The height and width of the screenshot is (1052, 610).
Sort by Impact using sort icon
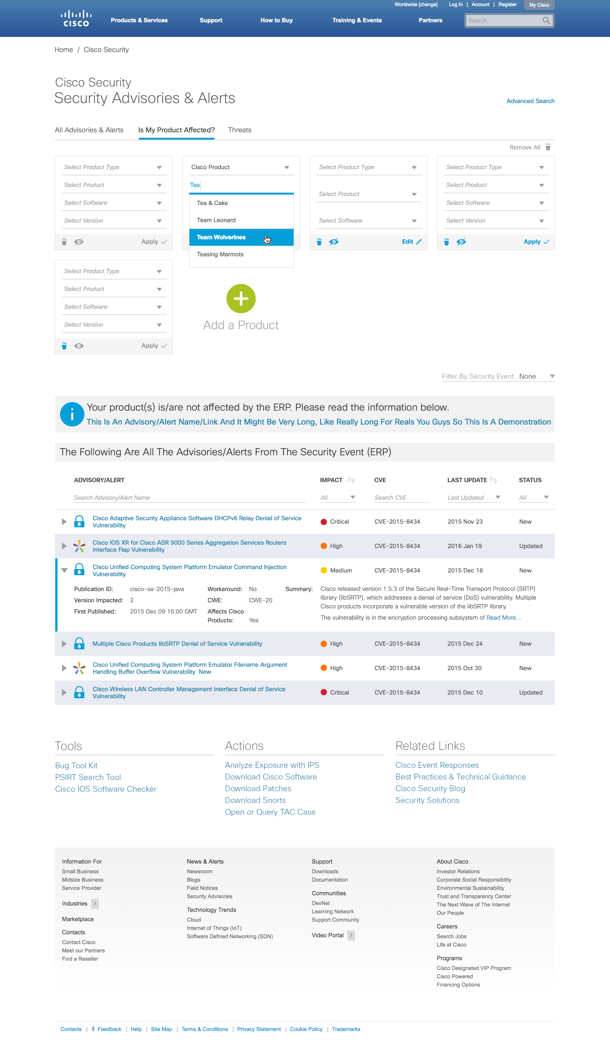tap(351, 480)
